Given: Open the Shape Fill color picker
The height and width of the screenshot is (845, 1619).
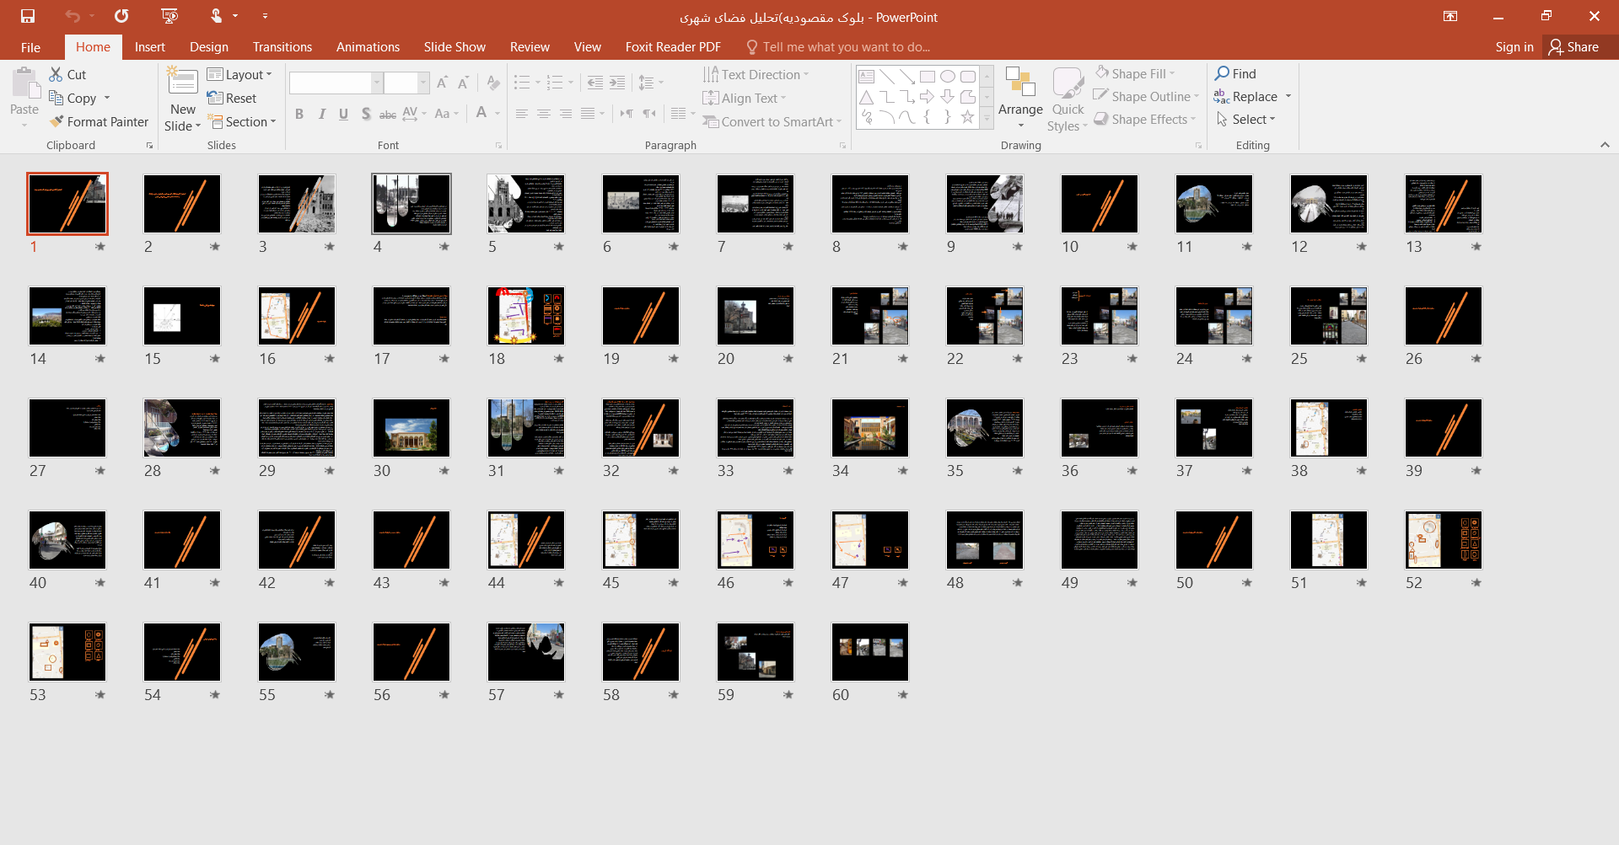Looking at the screenshot, I should [x=1135, y=74].
